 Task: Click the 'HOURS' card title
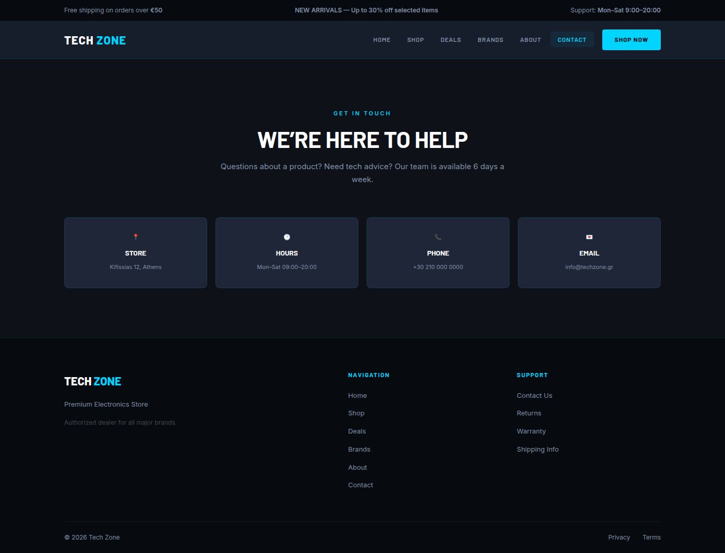tap(287, 253)
